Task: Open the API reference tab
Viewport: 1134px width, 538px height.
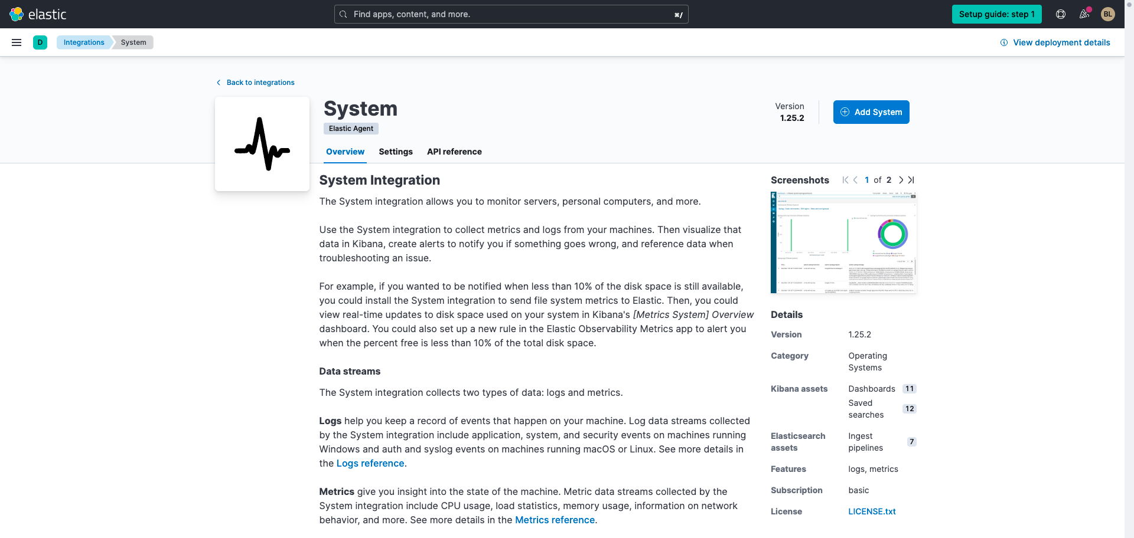Action: [x=454, y=152]
